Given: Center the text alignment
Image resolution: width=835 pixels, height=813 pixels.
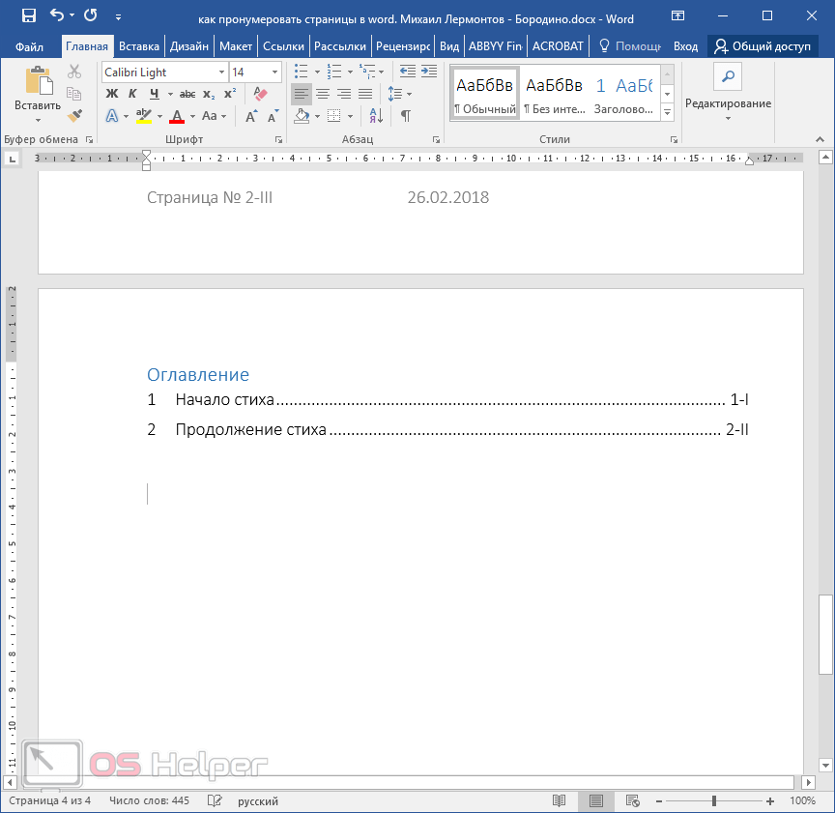Looking at the screenshot, I should pos(323,95).
